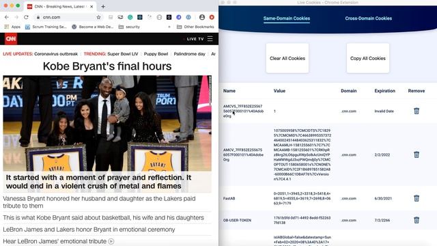437x246 pixels.
Task: Go back in Chrome browser
Action: coord(7,17)
